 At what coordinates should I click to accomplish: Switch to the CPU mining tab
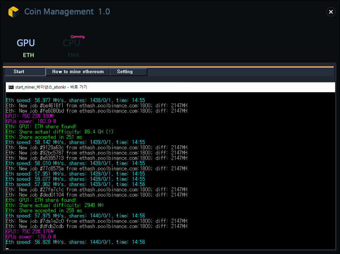(71, 43)
